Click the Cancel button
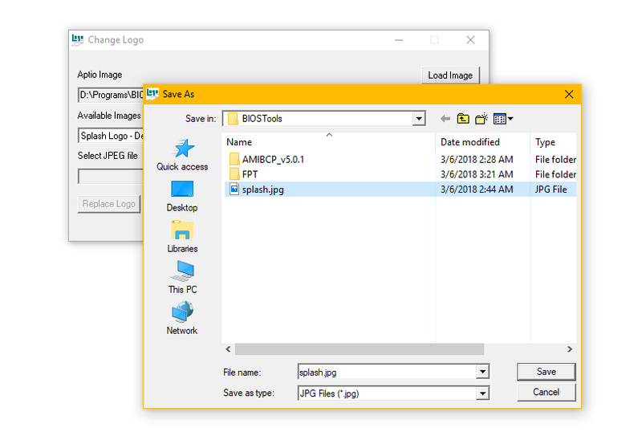The image size is (642, 436). pos(547,392)
